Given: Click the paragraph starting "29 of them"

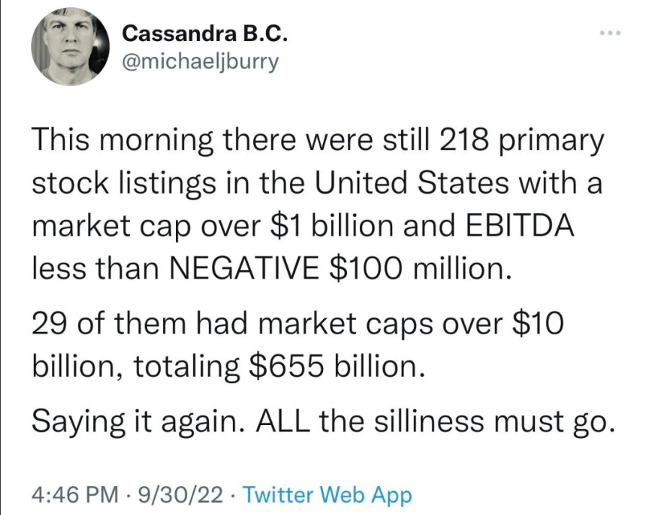Looking at the screenshot, I should tap(296, 346).
